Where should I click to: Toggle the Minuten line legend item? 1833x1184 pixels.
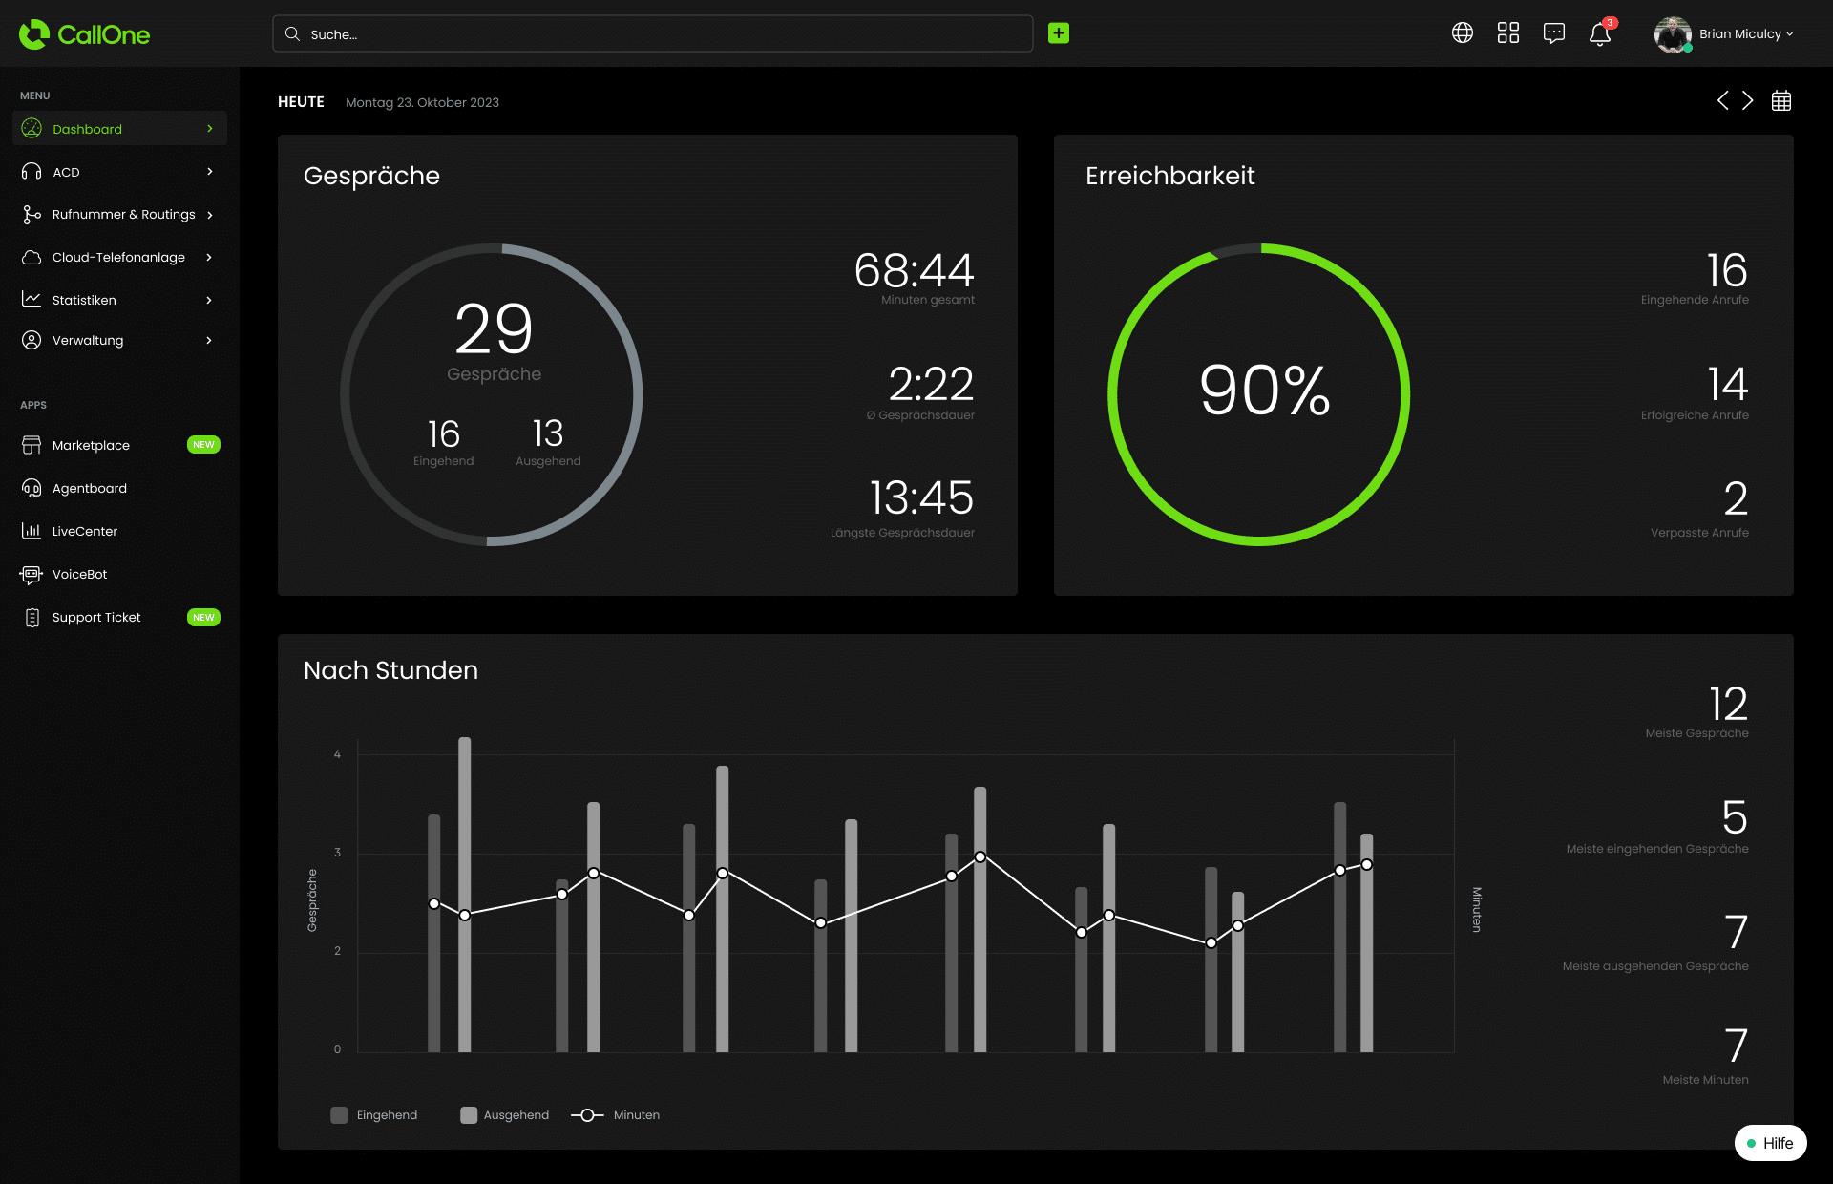[x=616, y=1115]
